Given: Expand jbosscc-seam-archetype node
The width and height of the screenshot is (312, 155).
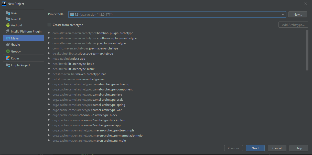Looking at the screenshot, I should 49,54.
